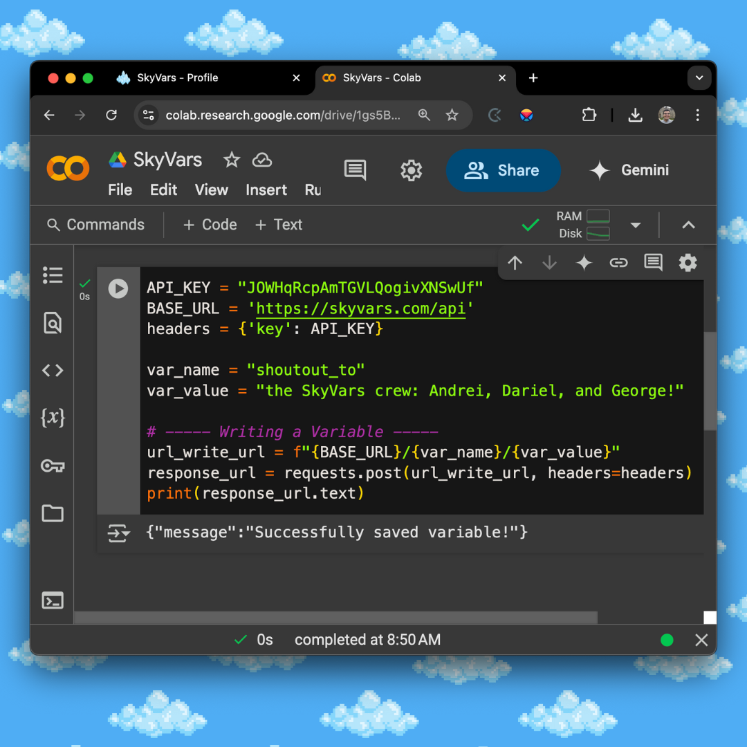This screenshot has width=747, height=747.
Task: Open the Gemini assistant
Action: (x=629, y=170)
